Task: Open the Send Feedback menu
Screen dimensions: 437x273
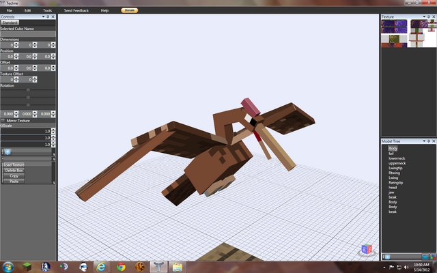Action: coord(76,10)
